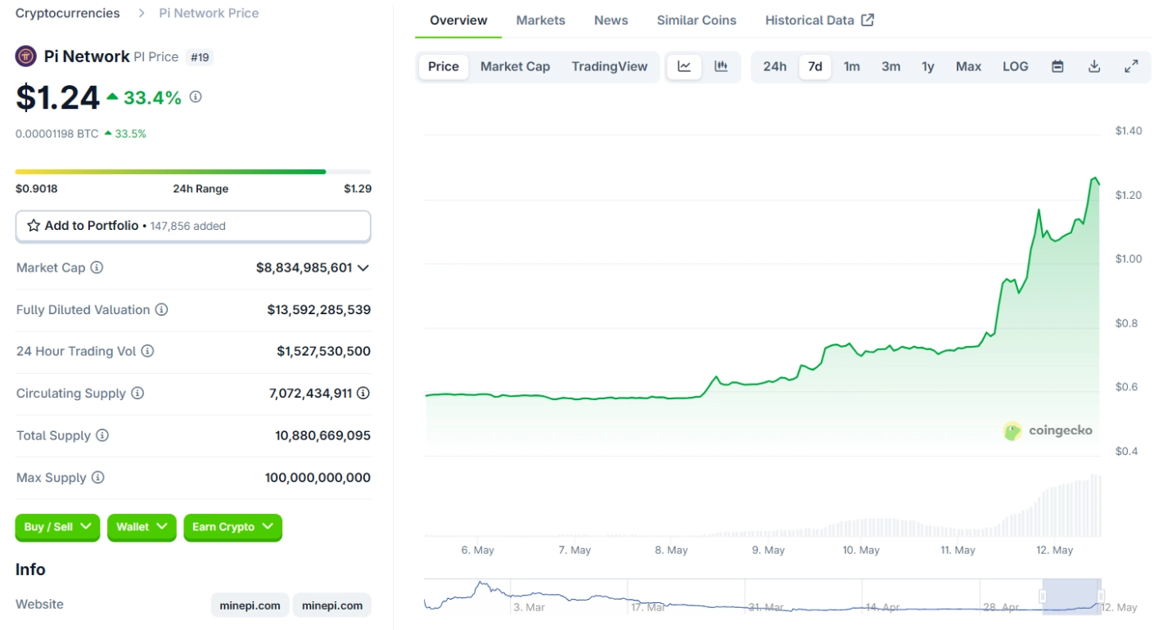Click the 33.5% BTC change text

(130, 133)
